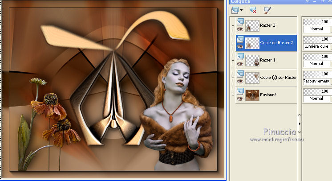Click layer type icon of Copie de Raster 2

coord(240,39)
